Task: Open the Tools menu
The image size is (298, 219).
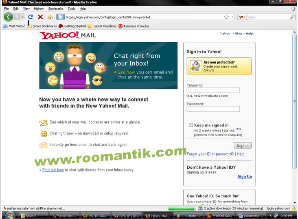Action: pos(72,9)
